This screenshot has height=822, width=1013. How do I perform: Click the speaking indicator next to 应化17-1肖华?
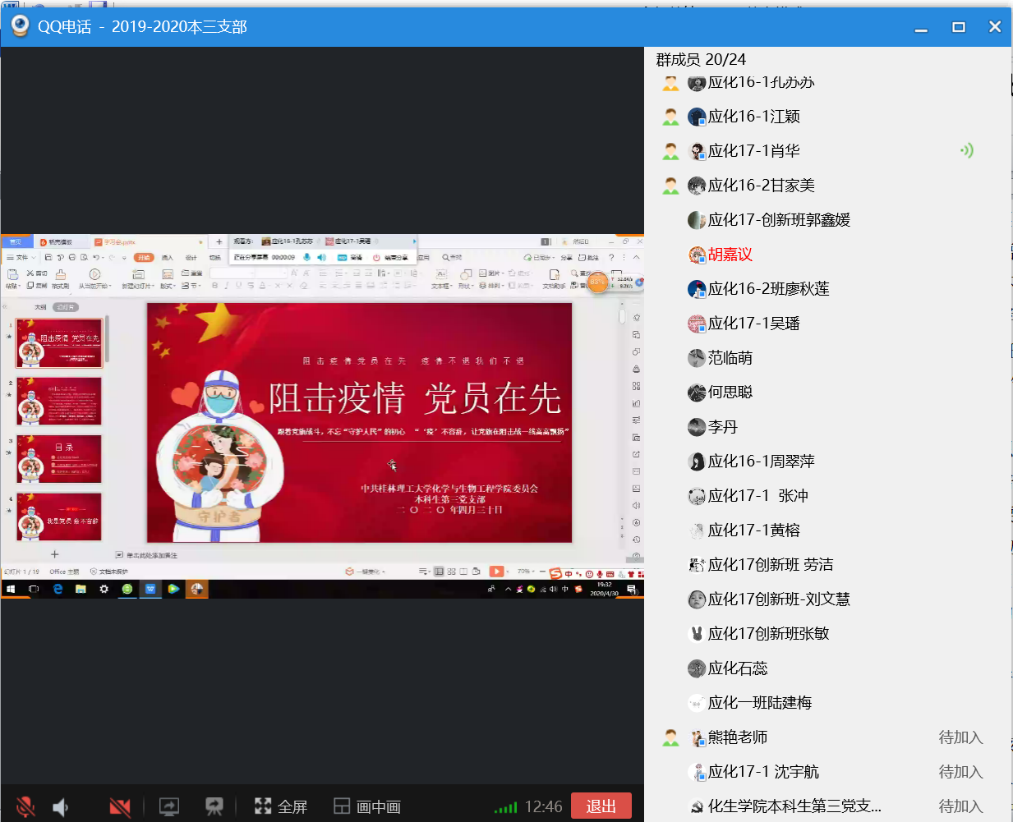point(967,150)
